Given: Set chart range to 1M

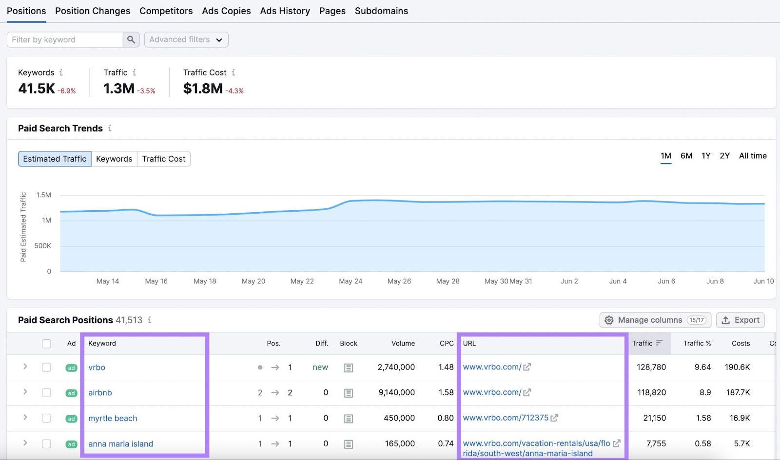Looking at the screenshot, I should click(666, 156).
